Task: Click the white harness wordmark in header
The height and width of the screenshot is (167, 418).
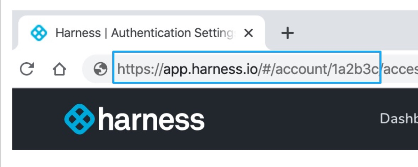Action: (151, 119)
